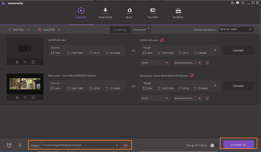Open the hamburger menu icon
Screen dimensions: 261x152
(x=243, y=3)
